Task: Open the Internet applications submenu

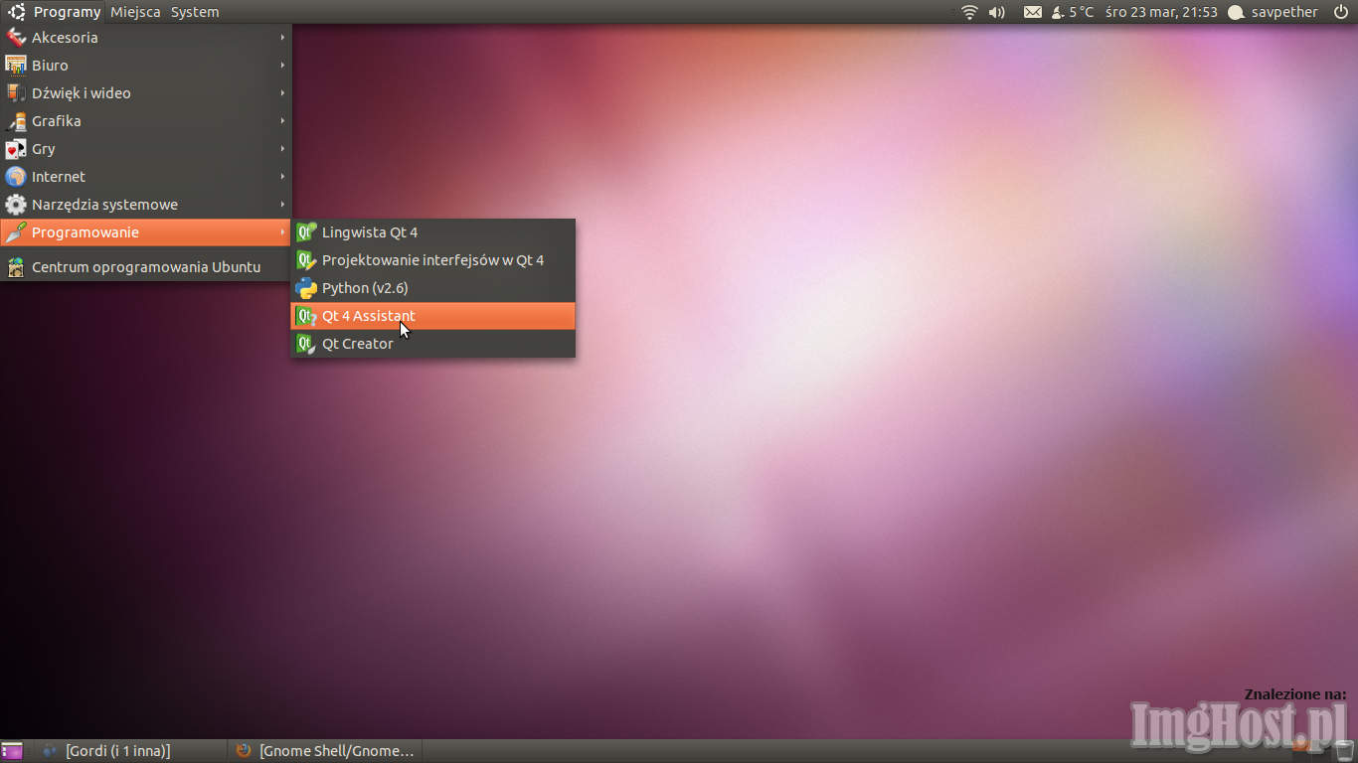Action: [x=145, y=177]
